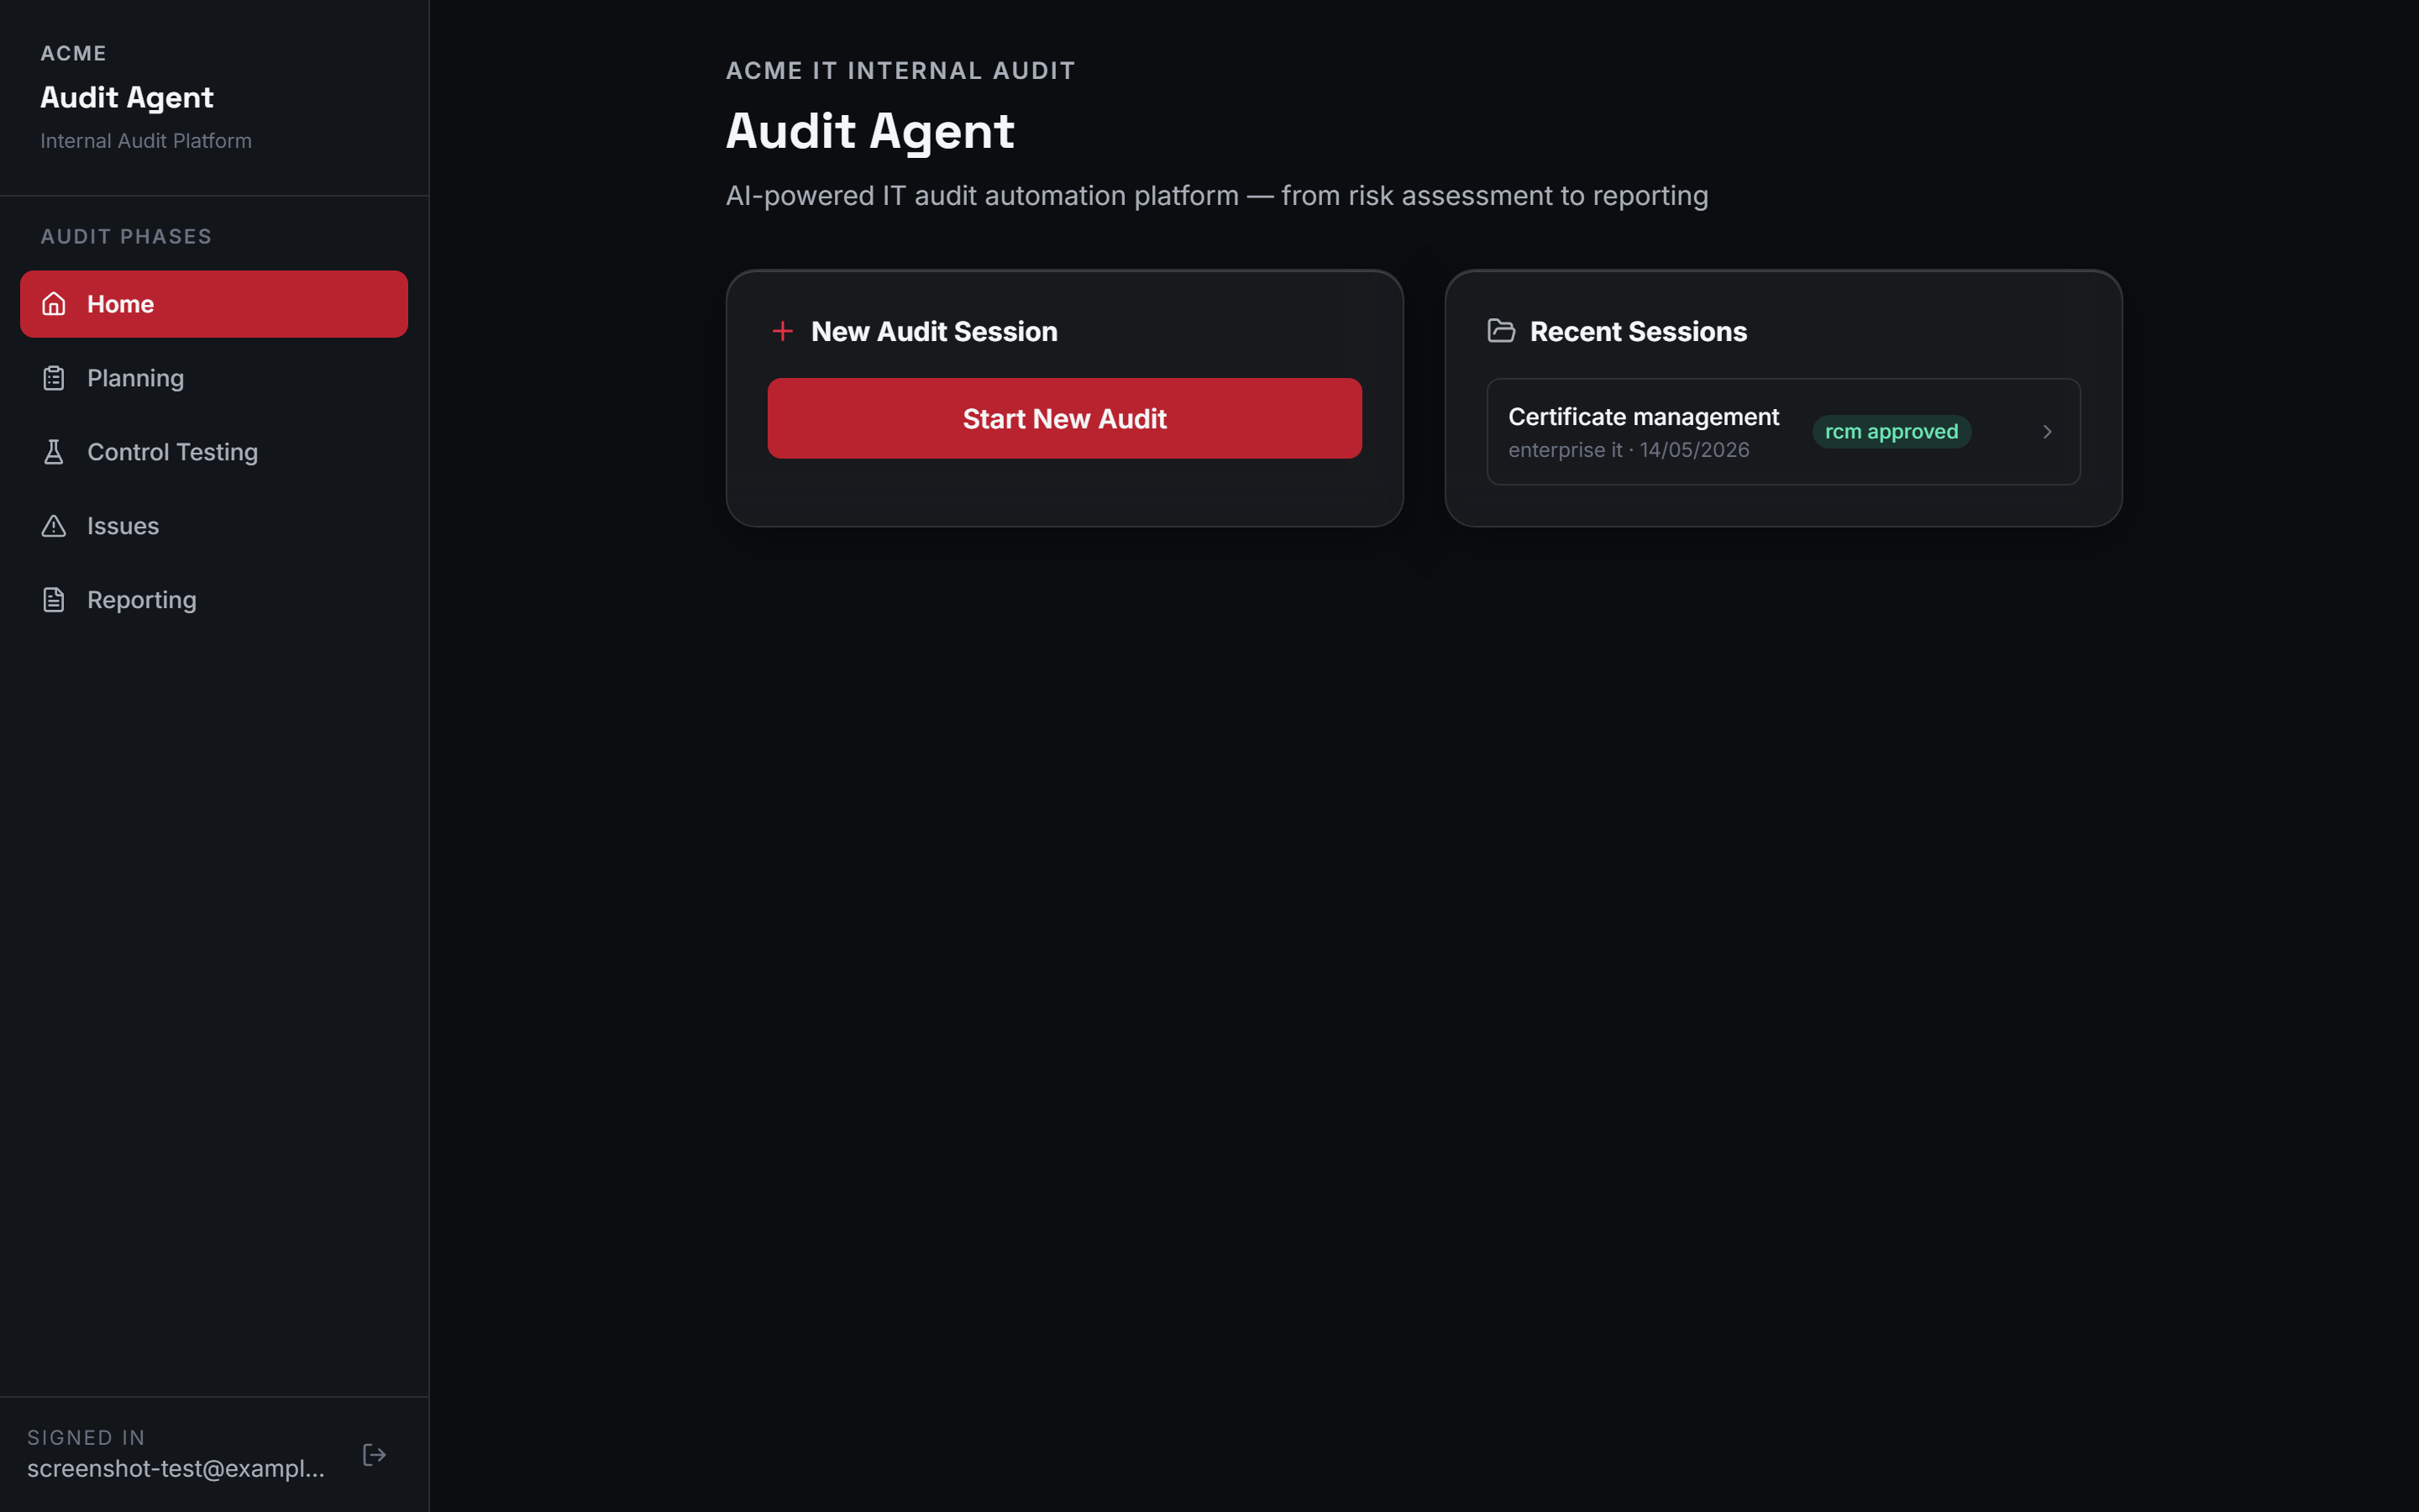The width and height of the screenshot is (2419, 1512).
Task: Click the Planning clipboard icon
Action: (x=54, y=378)
